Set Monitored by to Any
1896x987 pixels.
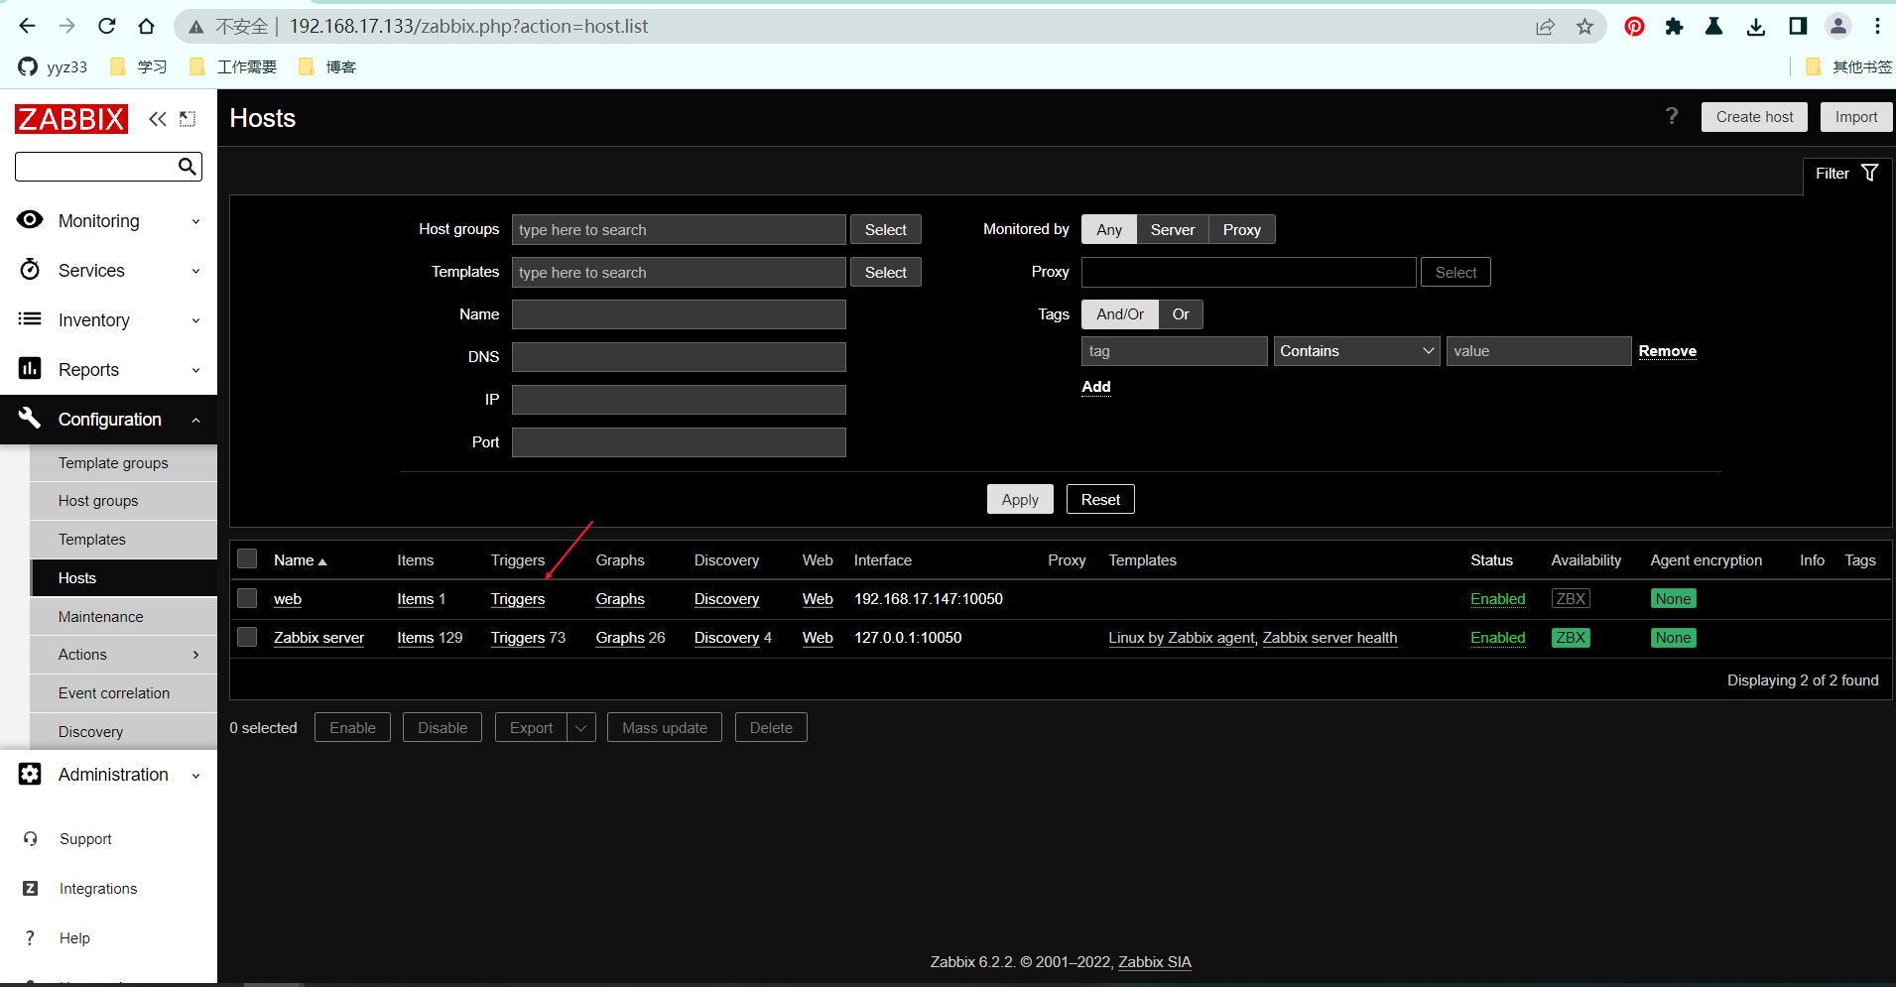[1109, 229]
